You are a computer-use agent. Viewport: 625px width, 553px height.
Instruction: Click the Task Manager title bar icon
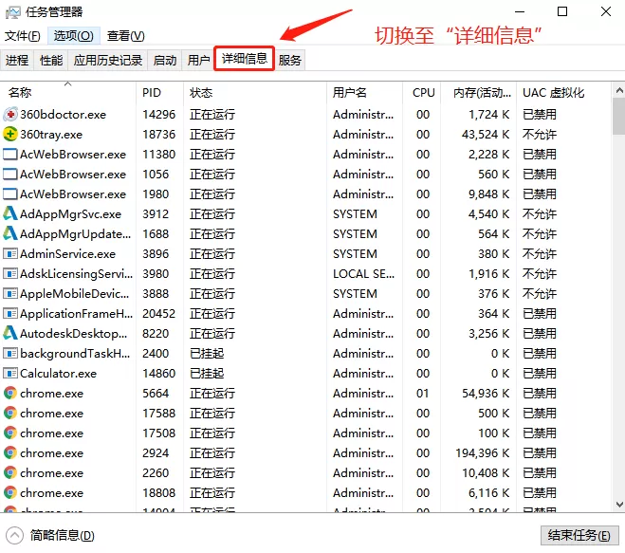tap(12, 12)
